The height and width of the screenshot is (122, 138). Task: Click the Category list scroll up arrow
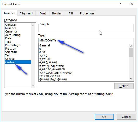point(33,25)
